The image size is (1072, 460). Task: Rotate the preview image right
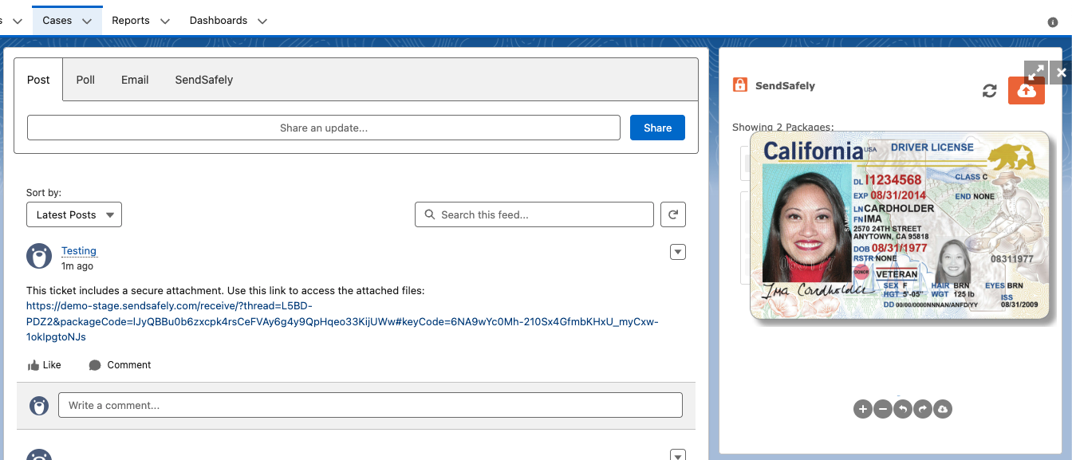(x=922, y=409)
